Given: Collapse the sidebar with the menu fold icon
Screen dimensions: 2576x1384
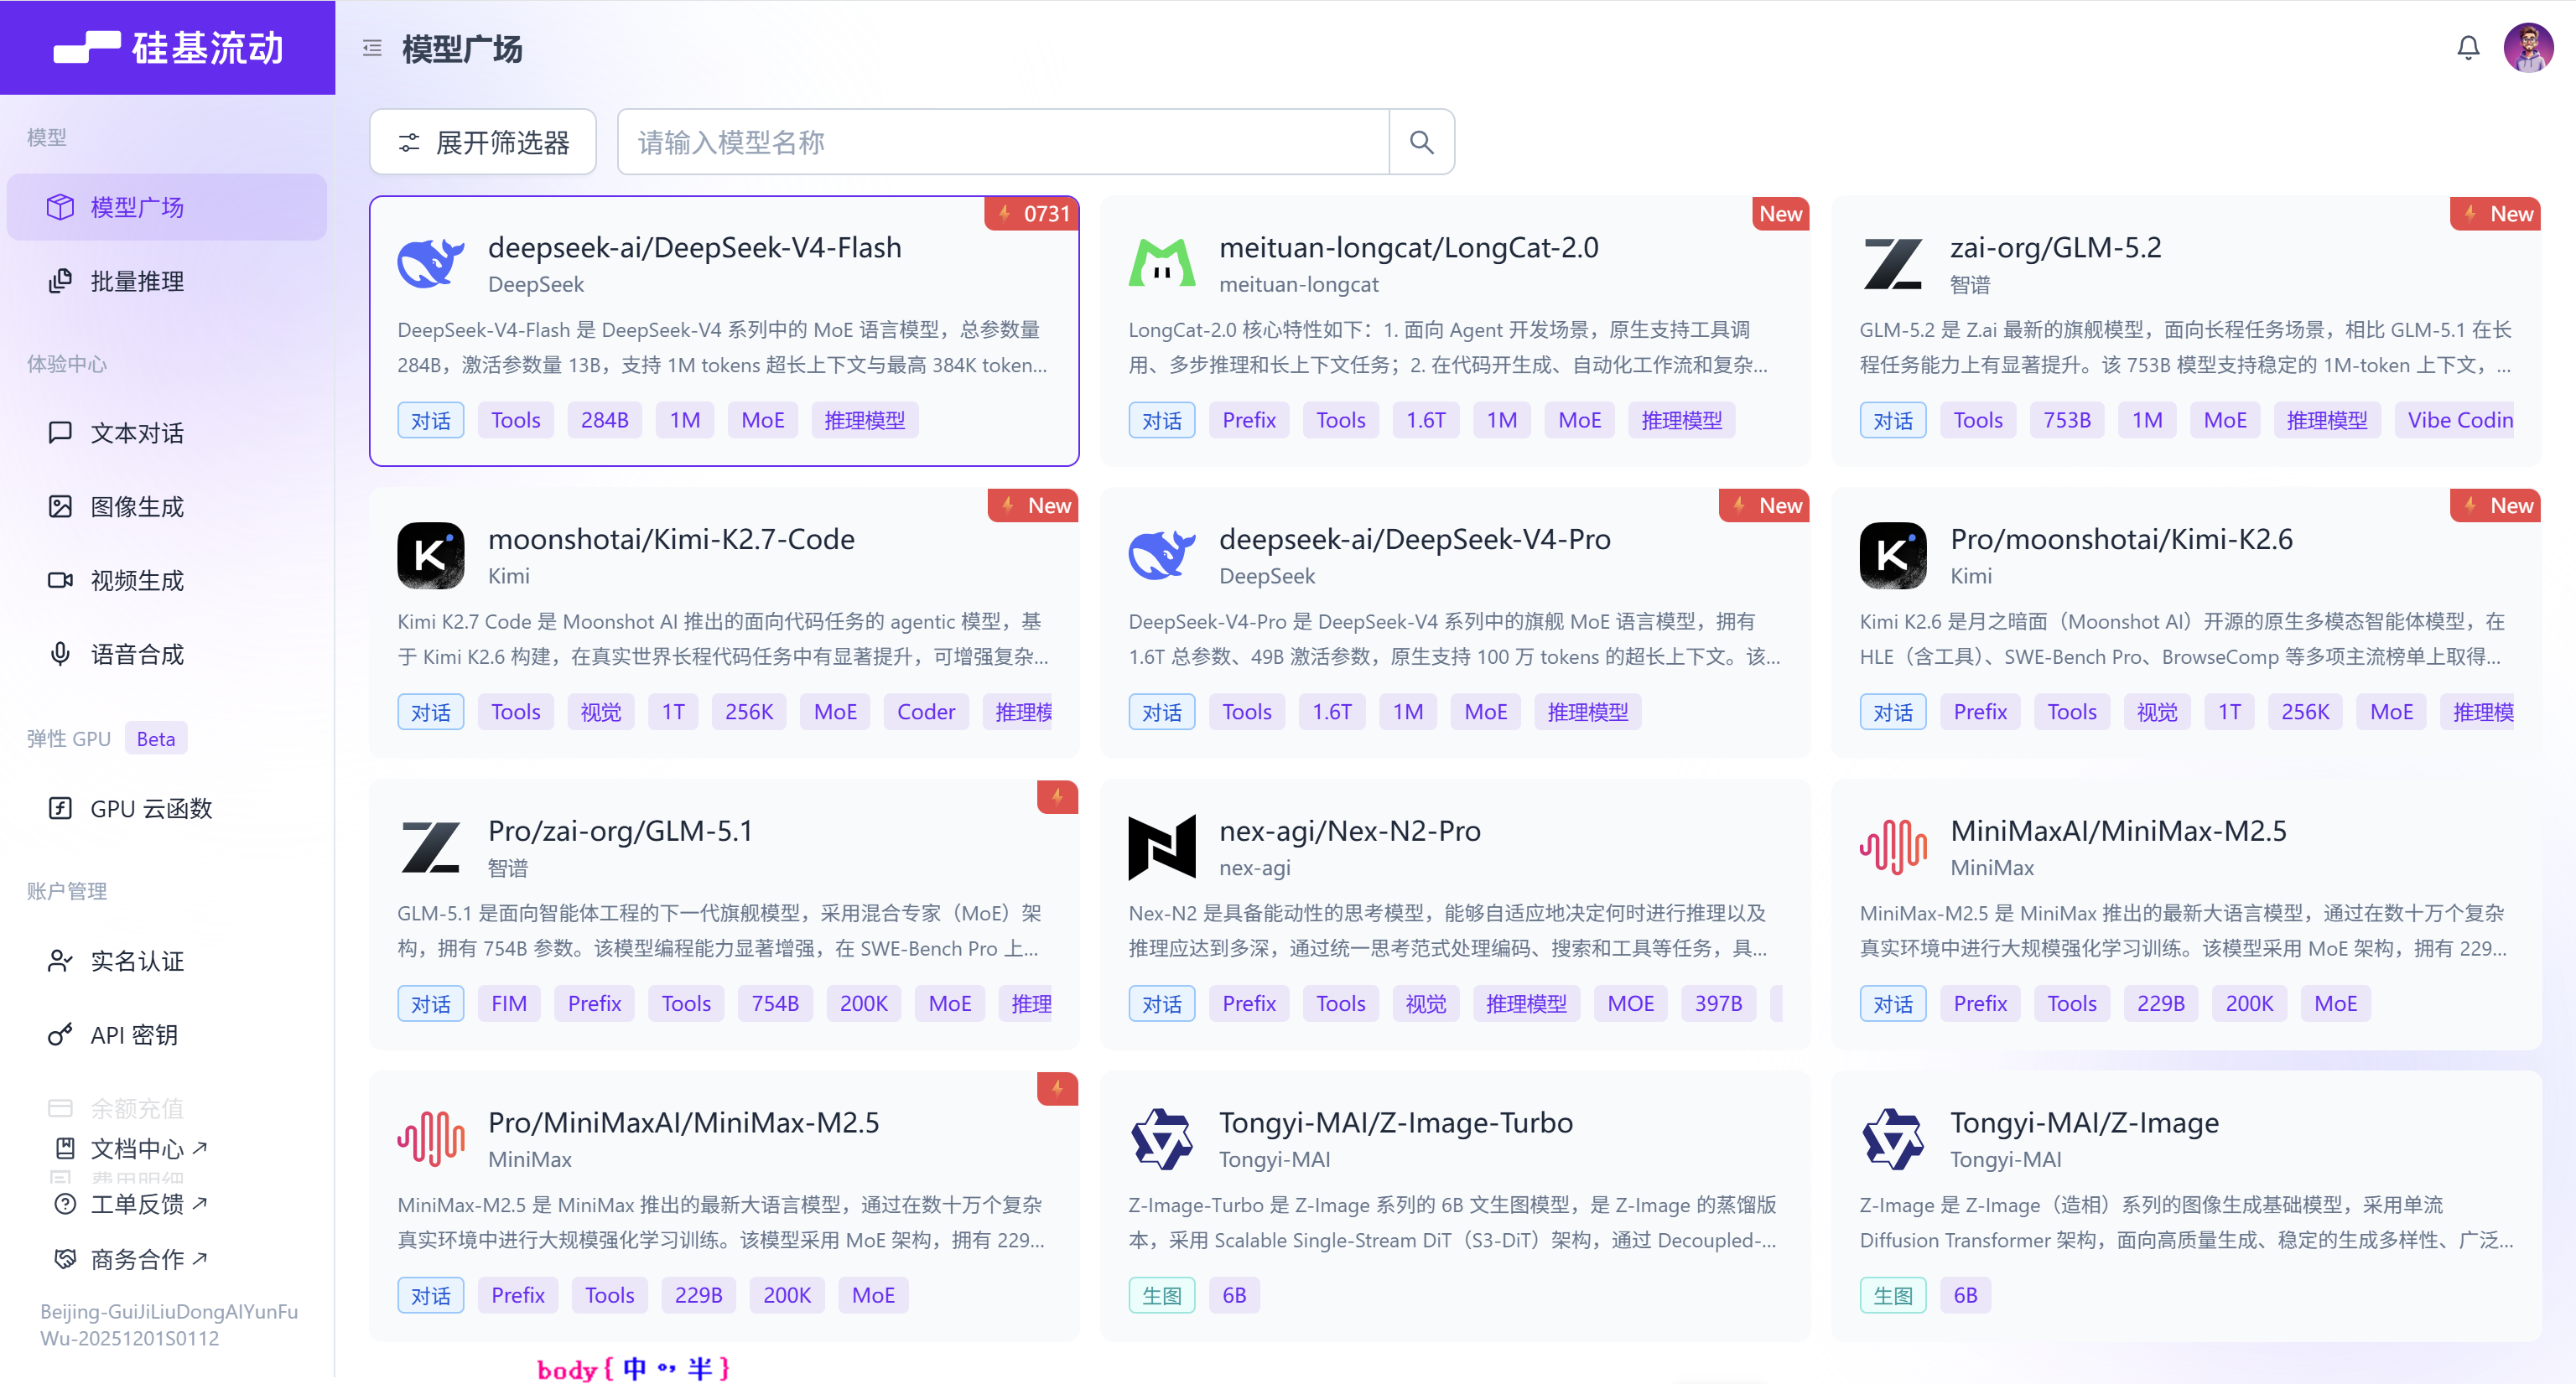Looking at the screenshot, I should (x=372, y=48).
